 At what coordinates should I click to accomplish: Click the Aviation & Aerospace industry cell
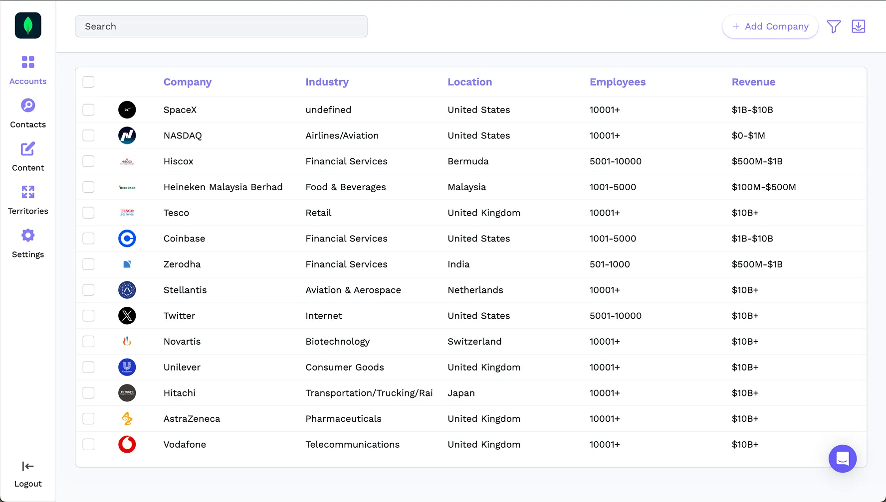[x=353, y=290]
